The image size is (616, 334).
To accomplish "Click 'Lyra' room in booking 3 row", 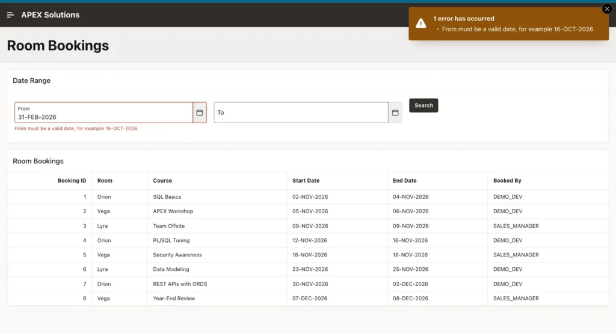I will point(102,226).
